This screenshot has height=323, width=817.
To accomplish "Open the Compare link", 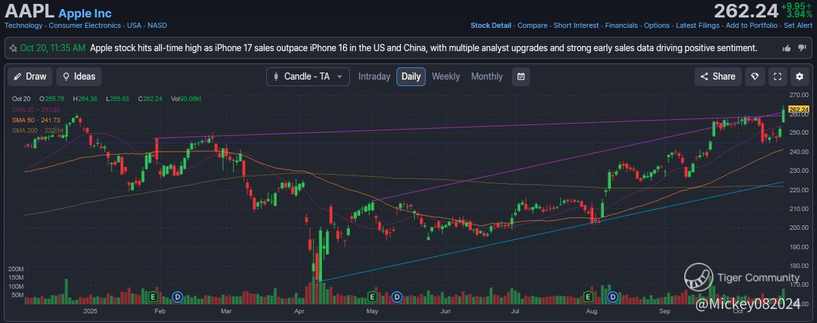I will click(x=533, y=25).
